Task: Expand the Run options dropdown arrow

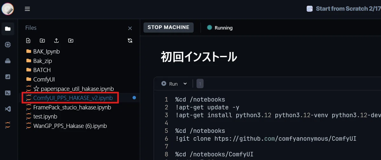Action: click(185, 84)
